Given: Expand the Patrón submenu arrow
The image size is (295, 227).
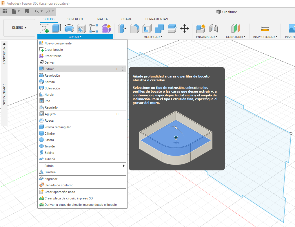Looking at the screenshot, I should [124, 166].
